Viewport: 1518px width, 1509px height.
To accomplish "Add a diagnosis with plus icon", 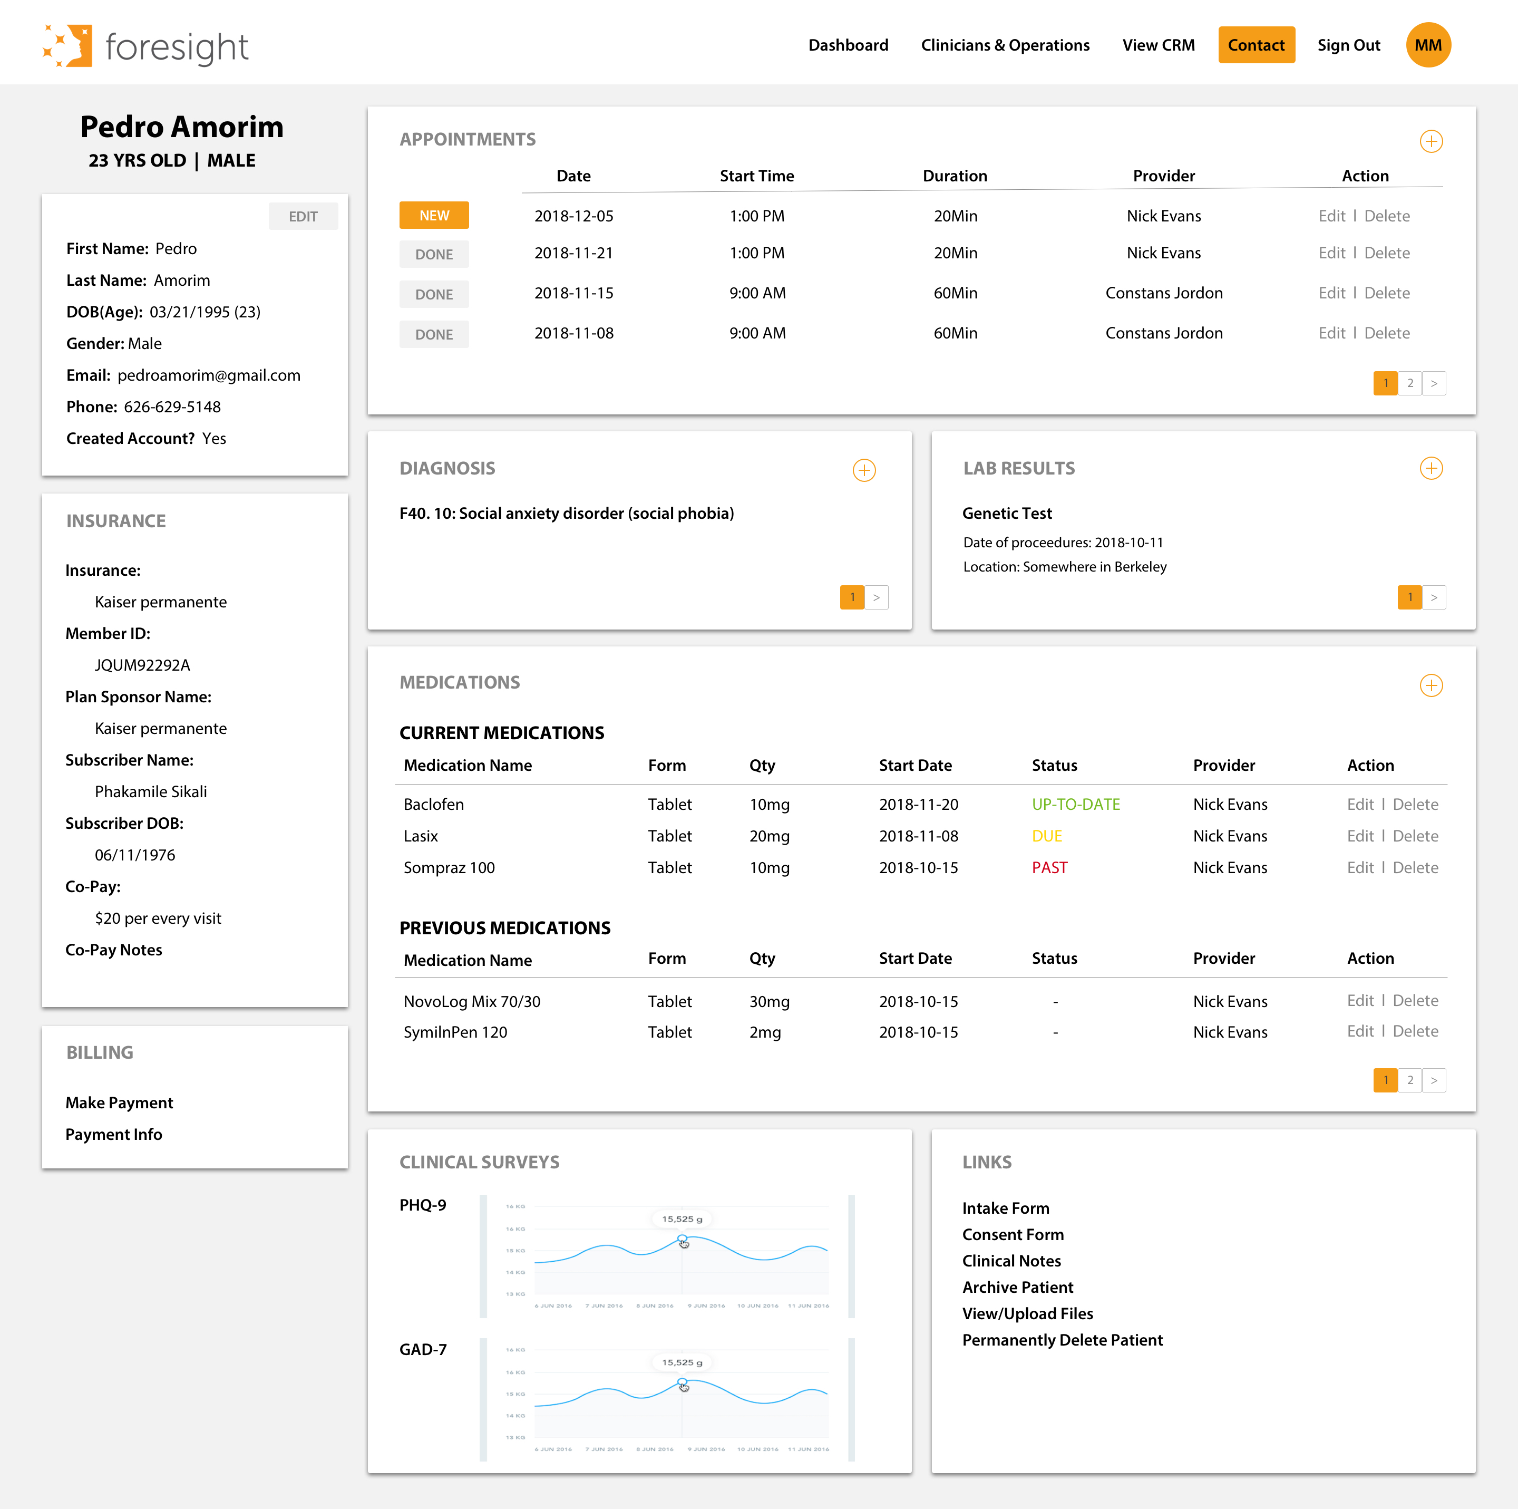I will coord(863,470).
